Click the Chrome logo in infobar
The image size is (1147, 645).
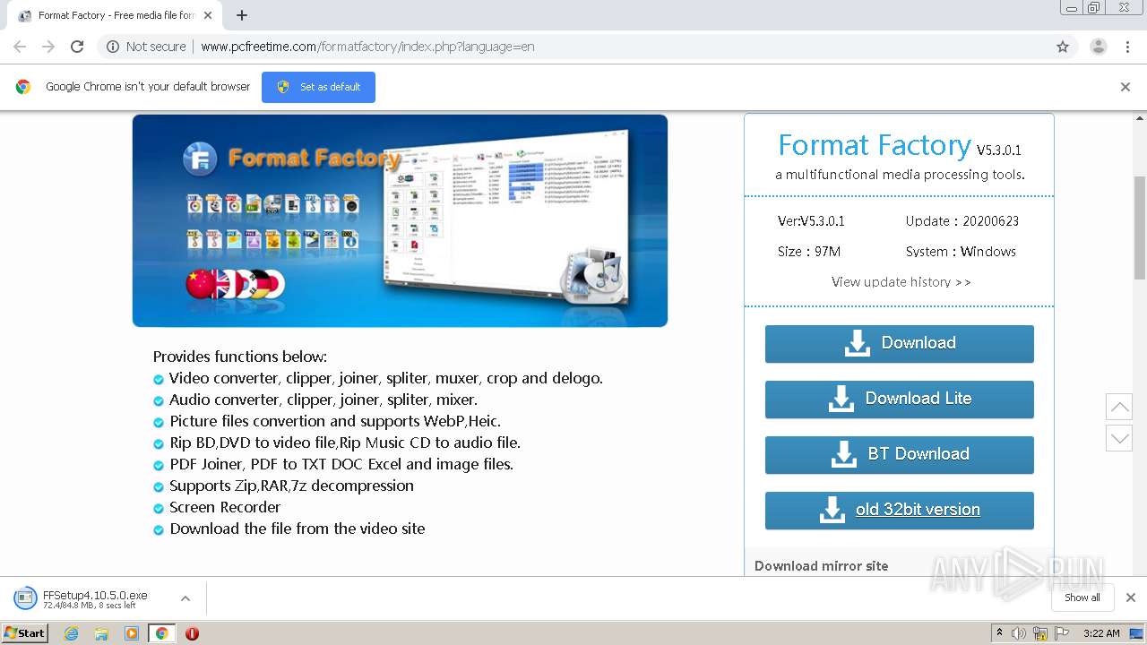click(x=23, y=87)
